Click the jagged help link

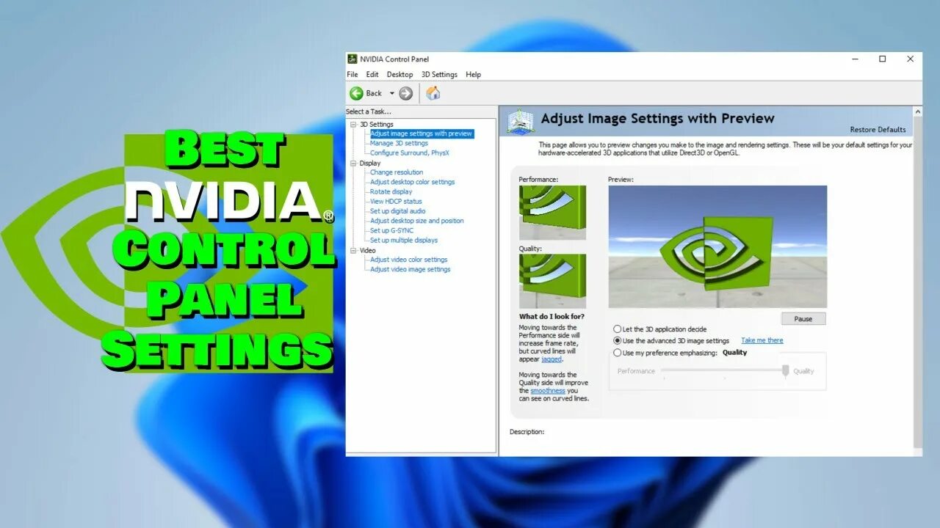(552, 359)
